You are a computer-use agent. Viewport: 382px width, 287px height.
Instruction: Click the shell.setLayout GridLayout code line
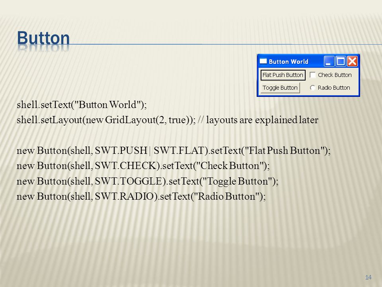[168, 120]
